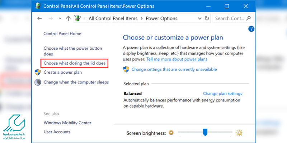Click the Back navigation arrow
The height and width of the screenshot is (143, 287).
click(39, 18)
